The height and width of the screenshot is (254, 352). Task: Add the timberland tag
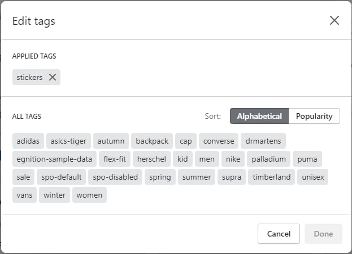(x=271, y=177)
